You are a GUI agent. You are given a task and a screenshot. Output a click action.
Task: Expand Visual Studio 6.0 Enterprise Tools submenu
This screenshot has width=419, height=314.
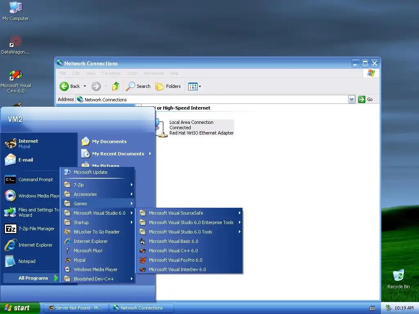point(190,222)
